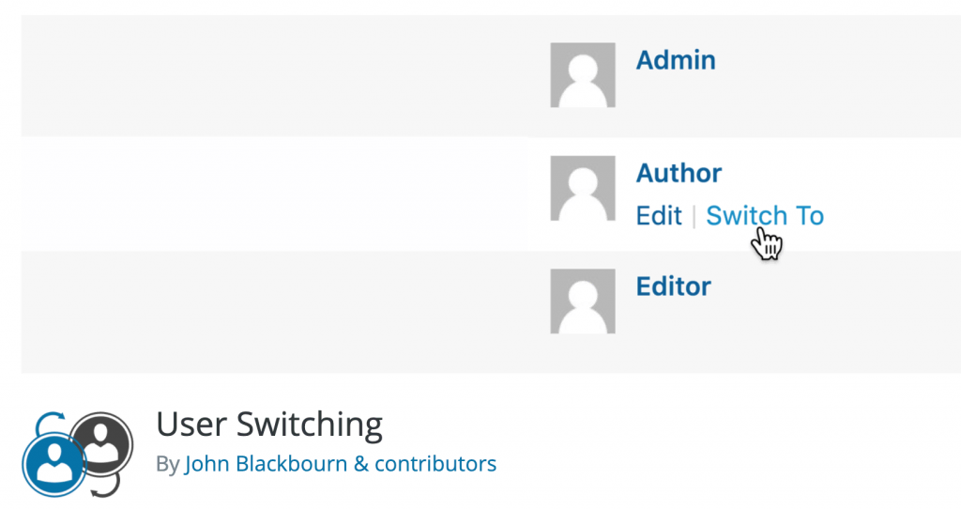Click the User Switching plugin title
This screenshot has width=961, height=510.
(269, 425)
